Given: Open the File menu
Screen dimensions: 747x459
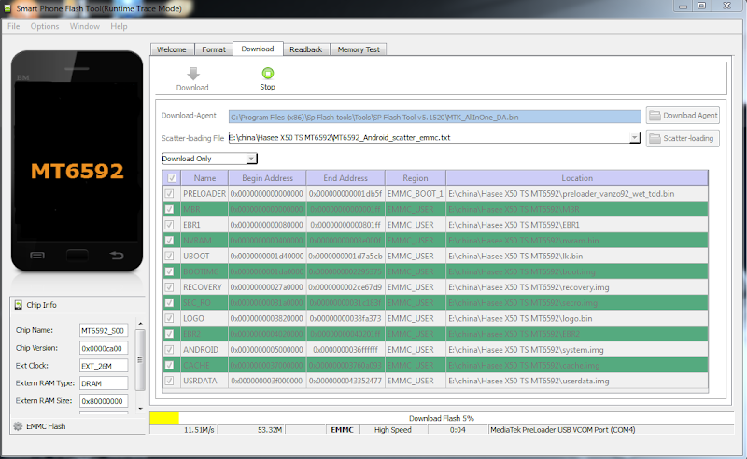Looking at the screenshot, I should tap(14, 26).
